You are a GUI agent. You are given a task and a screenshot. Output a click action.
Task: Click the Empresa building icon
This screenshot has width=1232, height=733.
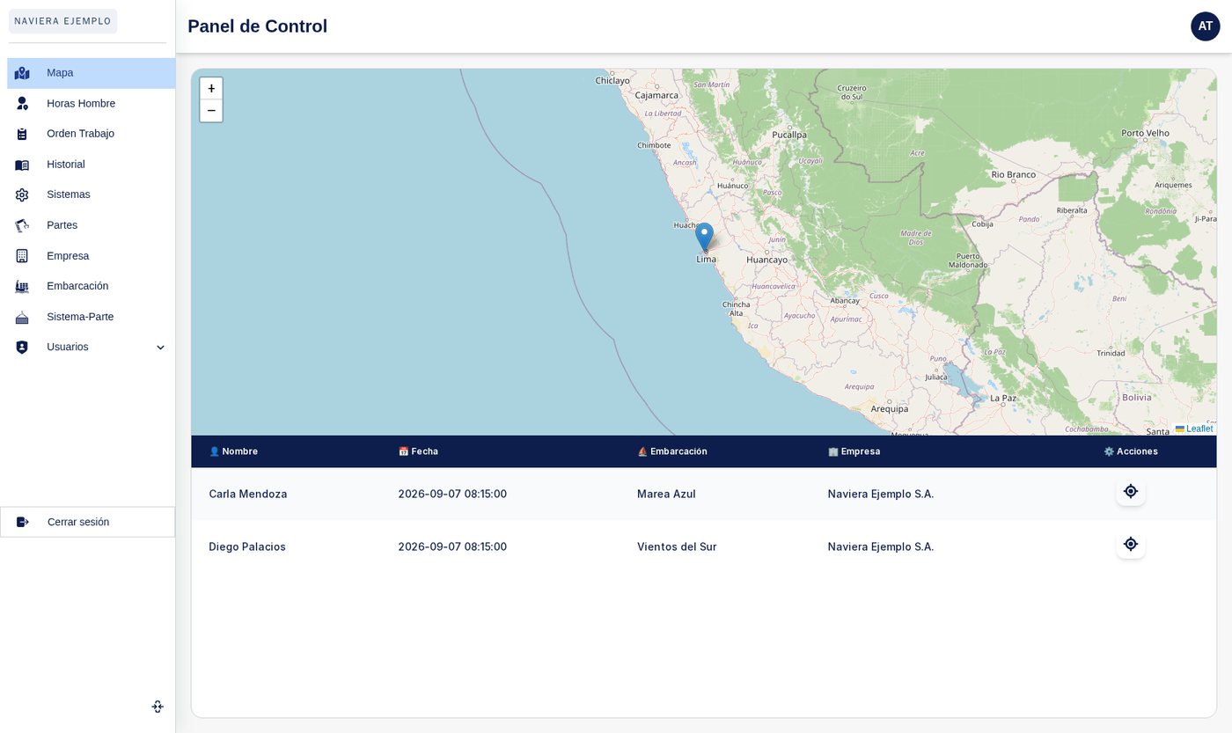click(22, 256)
